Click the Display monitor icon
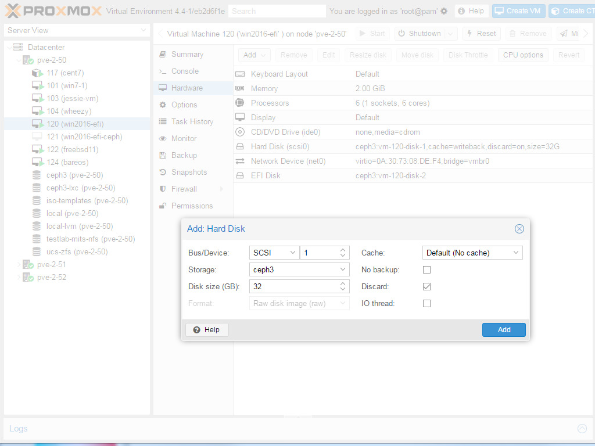The image size is (595, 446). pyautogui.click(x=240, y=117)
